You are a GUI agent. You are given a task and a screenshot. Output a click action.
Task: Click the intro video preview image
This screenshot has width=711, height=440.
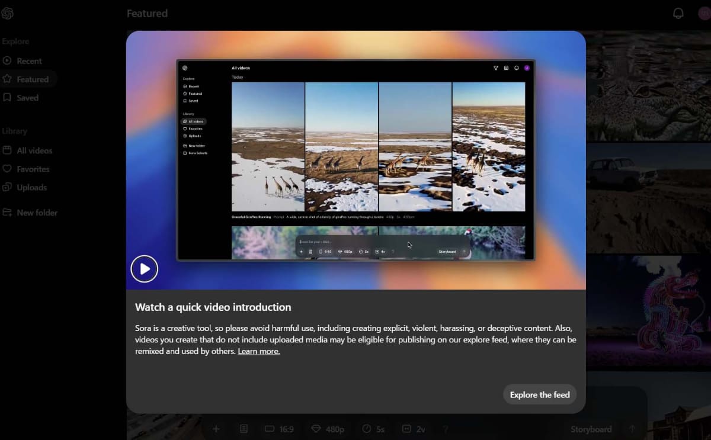pyautogui.click(x=355, y=160)
